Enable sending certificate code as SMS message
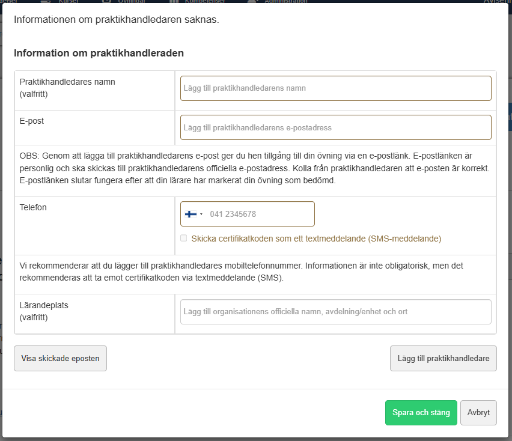Image resolution: width=512 pixels, height=441 pixels. [183, 238]
